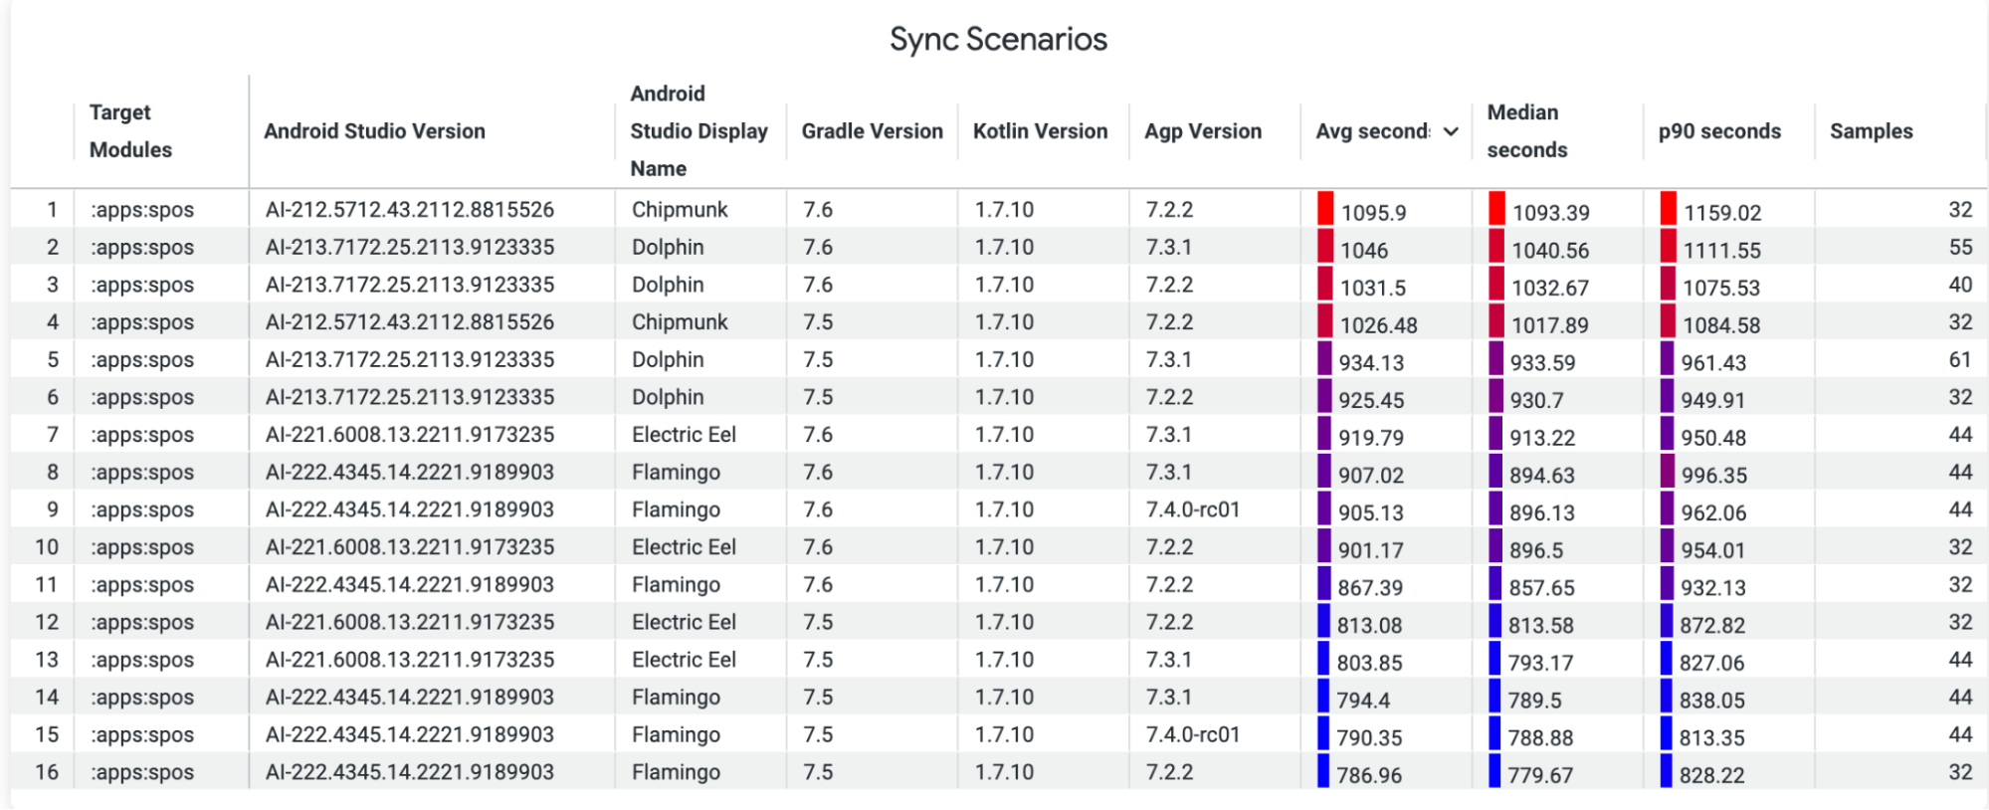The width and height of the screenshot is (1989, 810).
Task: Click the Gradle Version column header
Action: click(872, 131)
